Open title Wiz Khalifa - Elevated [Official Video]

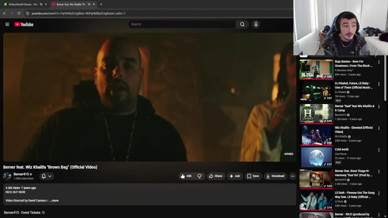click(x=353, y=130)
